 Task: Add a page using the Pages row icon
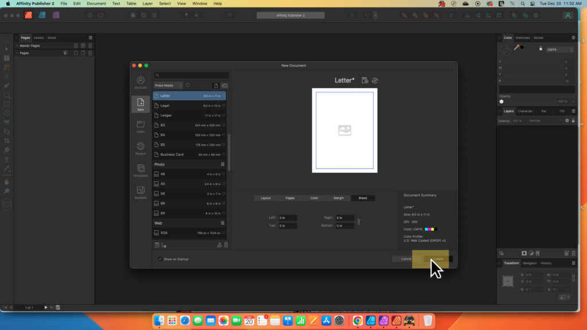tap(76, 53)
